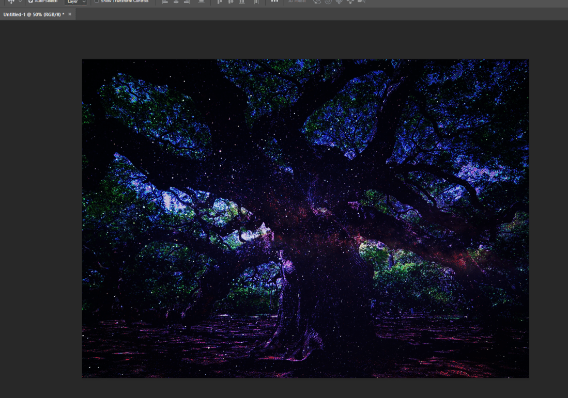Close the Untitled-1 document tab

(70, 14)
